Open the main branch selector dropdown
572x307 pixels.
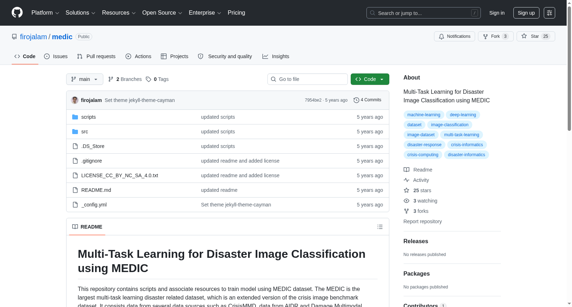click(x=85, y=79)
